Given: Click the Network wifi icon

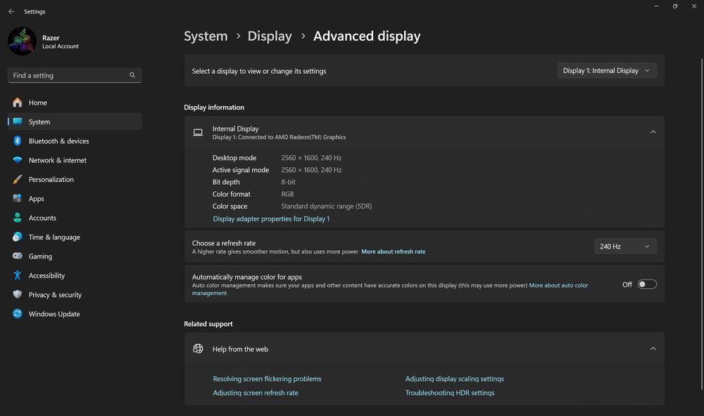Looking at the screenshot, I should click(18, 160).
